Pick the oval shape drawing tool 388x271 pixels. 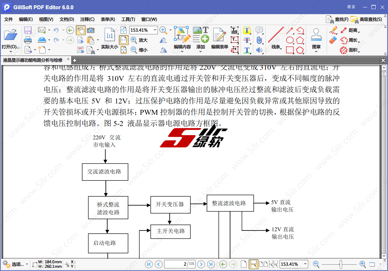pyautogui.click(x=290, y=40)
